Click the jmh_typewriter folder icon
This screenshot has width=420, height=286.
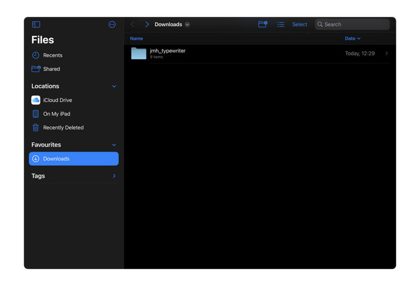pos(138,53)
